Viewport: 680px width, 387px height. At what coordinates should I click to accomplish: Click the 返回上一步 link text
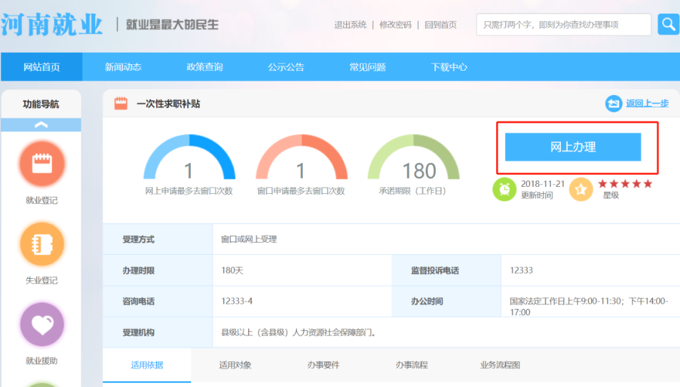pos(647,103)
